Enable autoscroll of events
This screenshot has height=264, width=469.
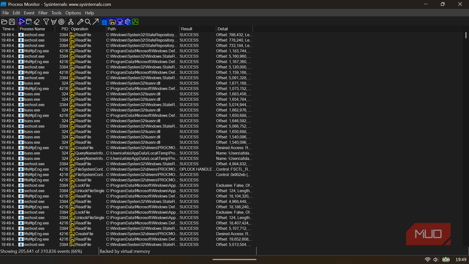click(x=29, y=22)
